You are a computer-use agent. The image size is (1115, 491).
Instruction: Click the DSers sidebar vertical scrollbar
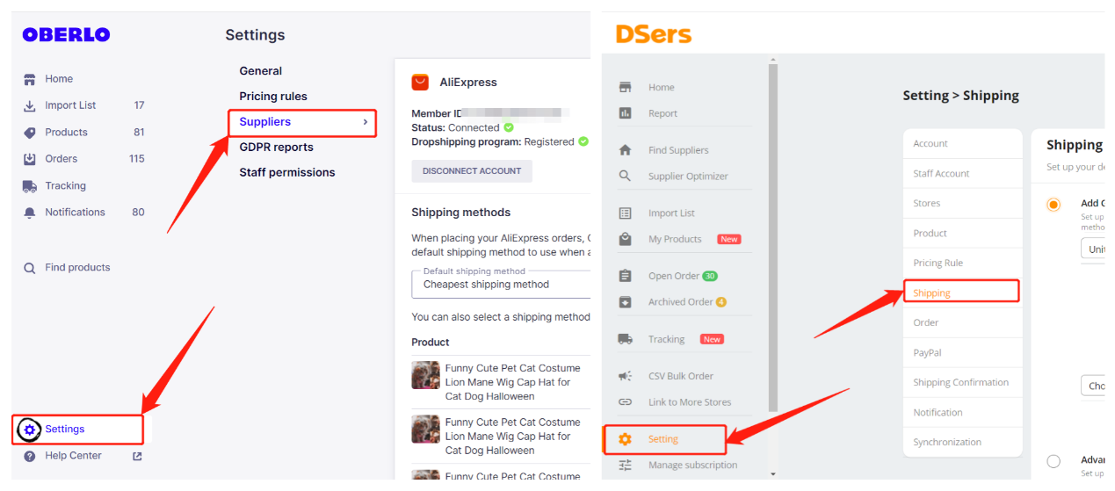coord(773,237)
